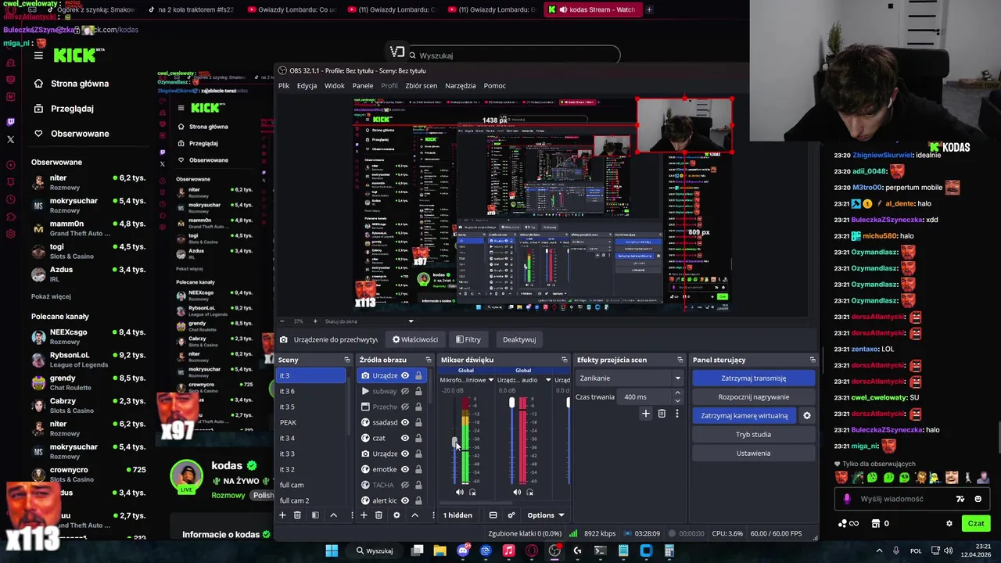Add a scene transition with plus icon
This screenshot has width=1001, height=563.
tap(645, 414)
